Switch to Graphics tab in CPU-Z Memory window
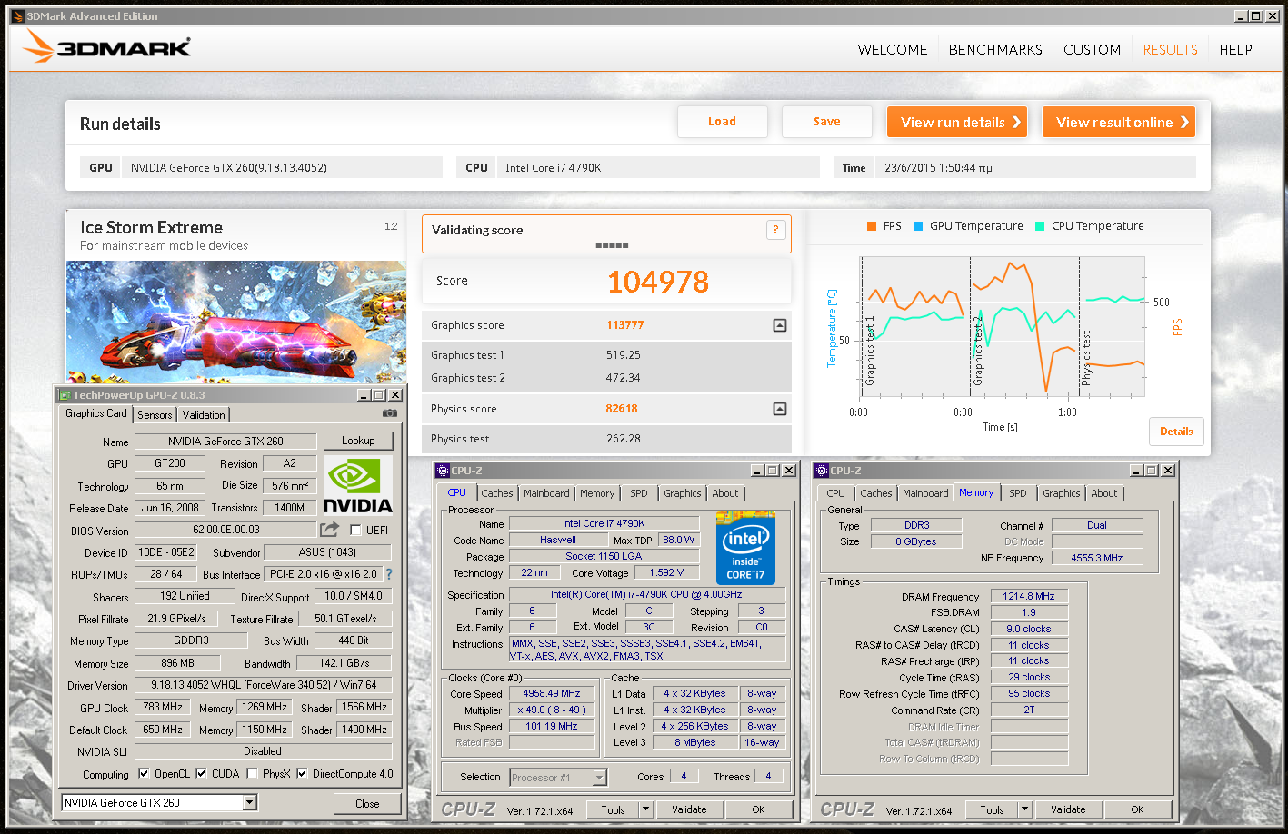 [1061, 493]
